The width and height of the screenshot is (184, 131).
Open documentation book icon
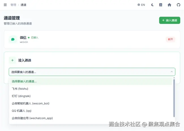pyautogui.click(x=161, y=5)
